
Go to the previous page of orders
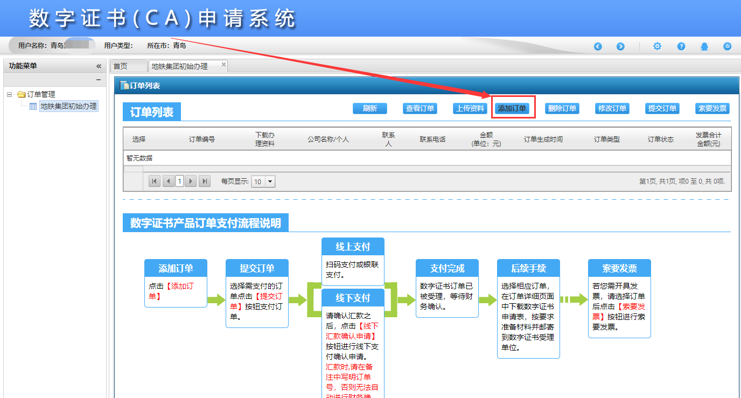click(x=168, y=181)
